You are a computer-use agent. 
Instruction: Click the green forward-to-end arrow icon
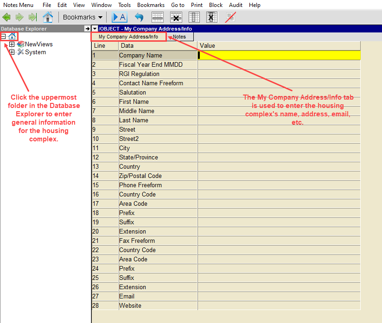(x=32, y=18)
